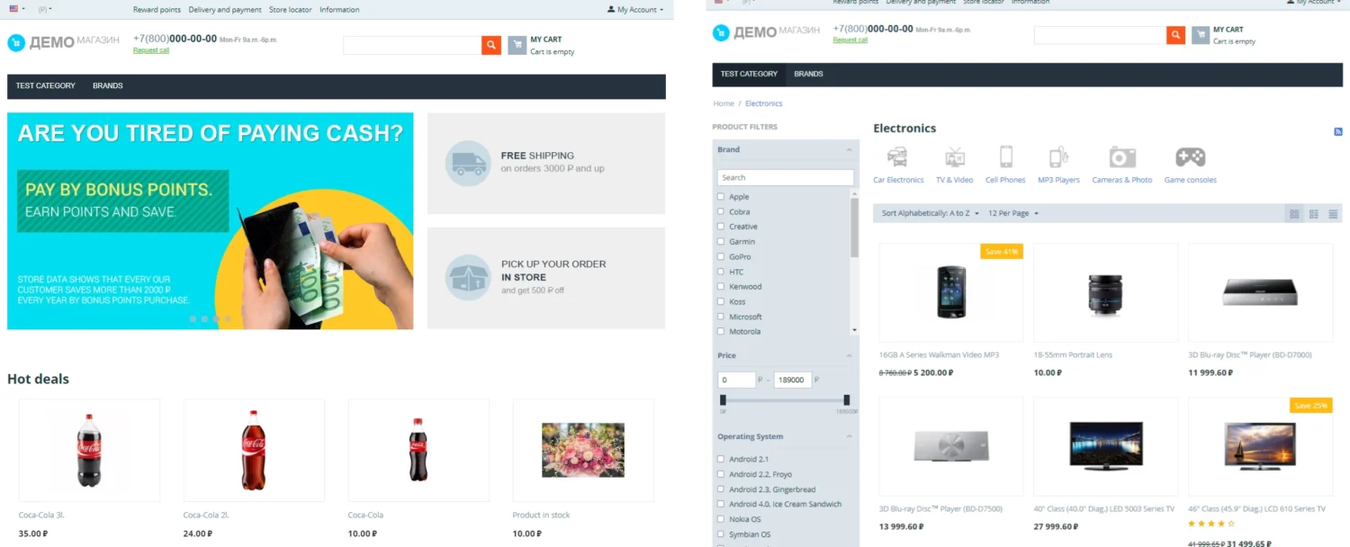The width and height of the screenshot is (1350, 547).
Task: Open the cart icon on the Electronics page
Action: (1201, 35)
